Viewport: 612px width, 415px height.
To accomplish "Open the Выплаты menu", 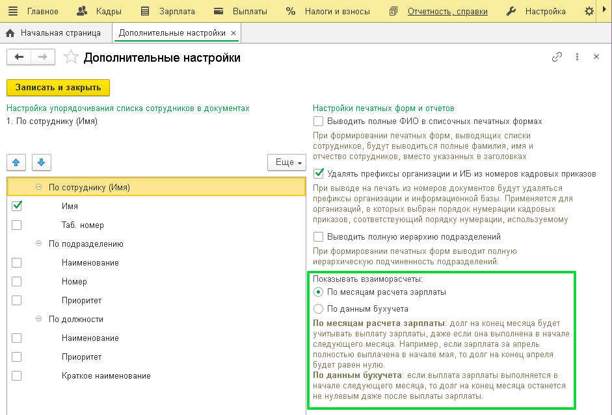I will click(250, 11).
